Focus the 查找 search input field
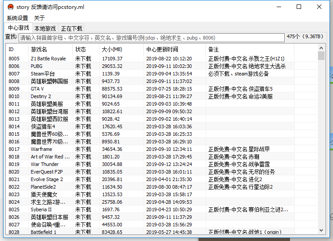Viewport: 333px width, 241px height. 151,38
